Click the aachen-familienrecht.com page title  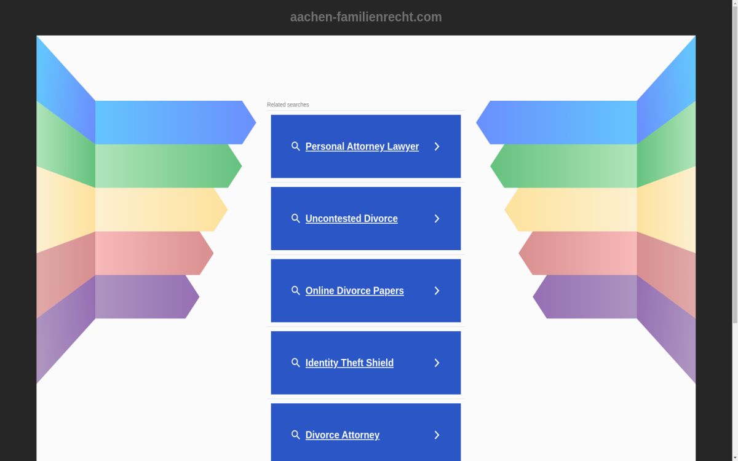366,17
